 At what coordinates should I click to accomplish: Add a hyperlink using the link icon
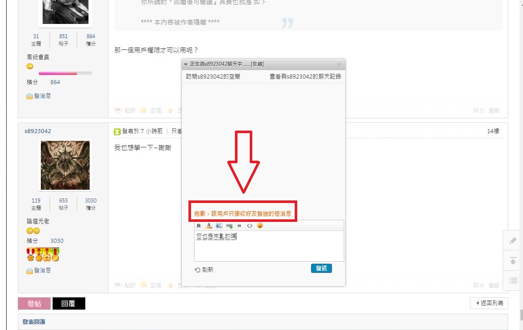[x=229, y=225]
